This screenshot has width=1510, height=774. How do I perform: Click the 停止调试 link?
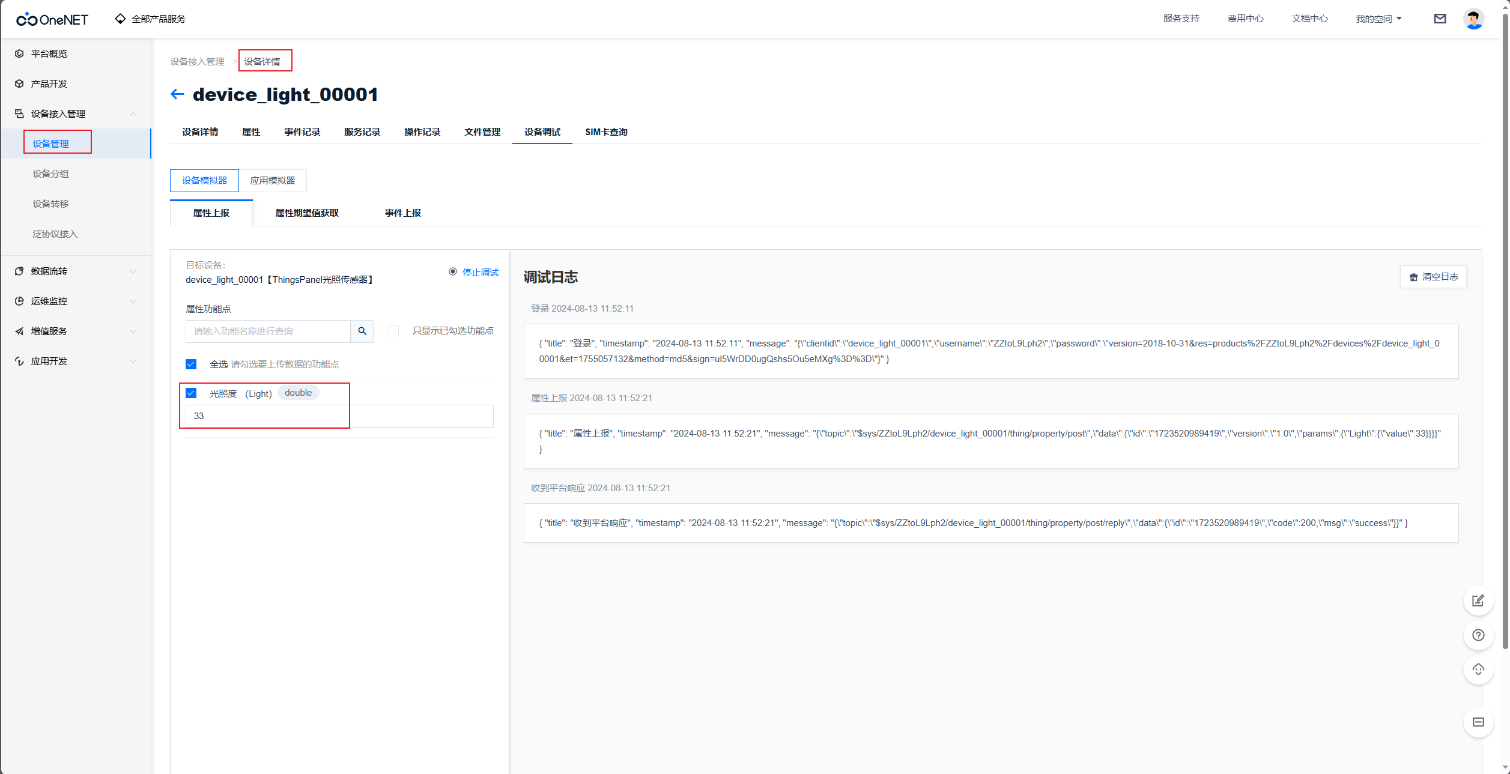[x=480, y=273]
